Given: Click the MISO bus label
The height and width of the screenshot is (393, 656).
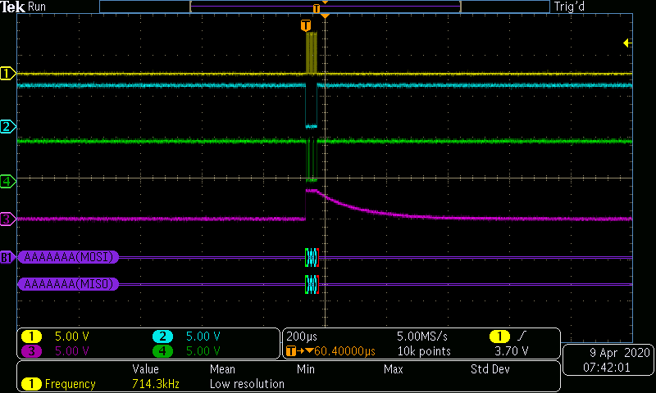Looking at the screenshot, I should point(68,284).
